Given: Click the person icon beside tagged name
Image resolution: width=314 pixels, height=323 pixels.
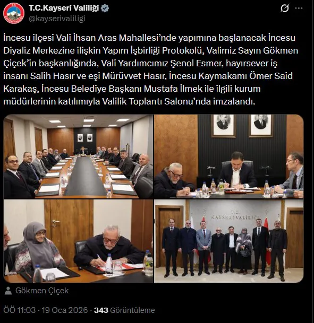Looking at the screenshot, I should (x=8, y=291).
